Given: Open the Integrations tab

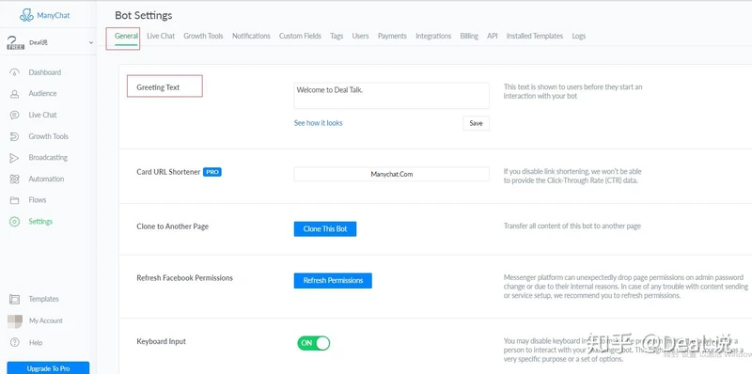Looking at the screenshot, I should [x=433, y=36].
